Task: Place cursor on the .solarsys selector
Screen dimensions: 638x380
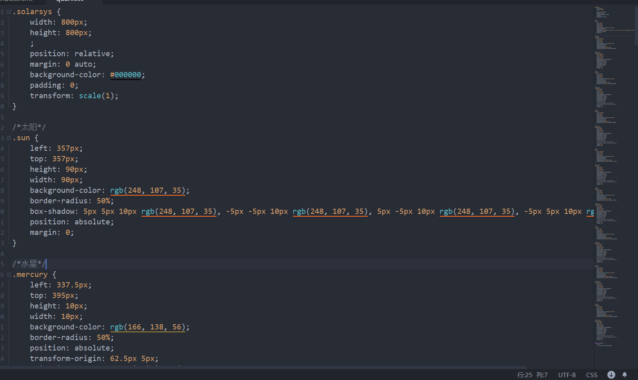Action: pyautogui.click(x=32, y=12)
